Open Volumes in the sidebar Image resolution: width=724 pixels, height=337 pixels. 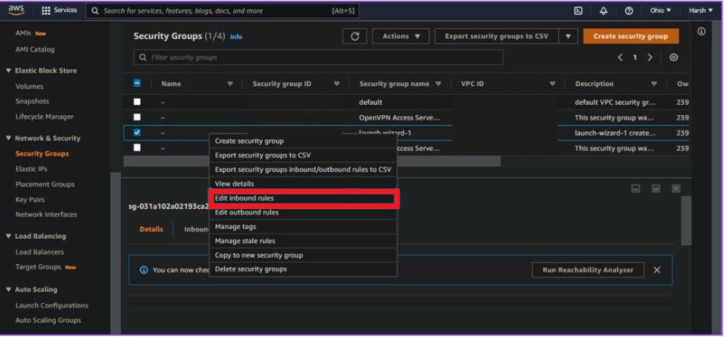[x=29, y=86]
